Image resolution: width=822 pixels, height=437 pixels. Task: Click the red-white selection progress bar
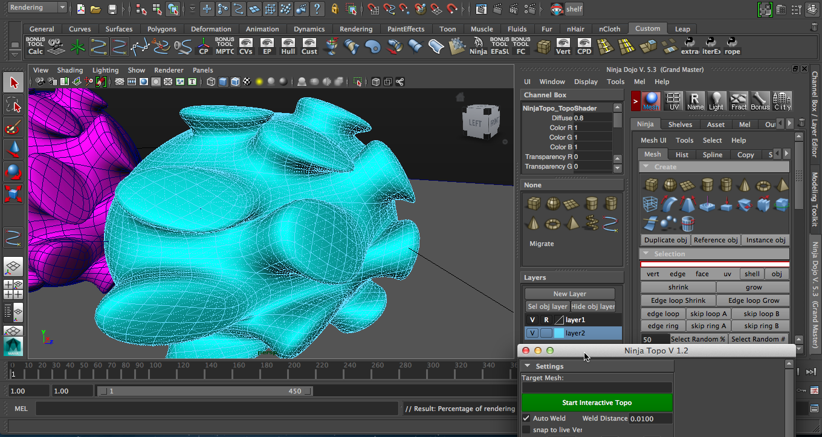pyautogui.click(x=715, y=264)
